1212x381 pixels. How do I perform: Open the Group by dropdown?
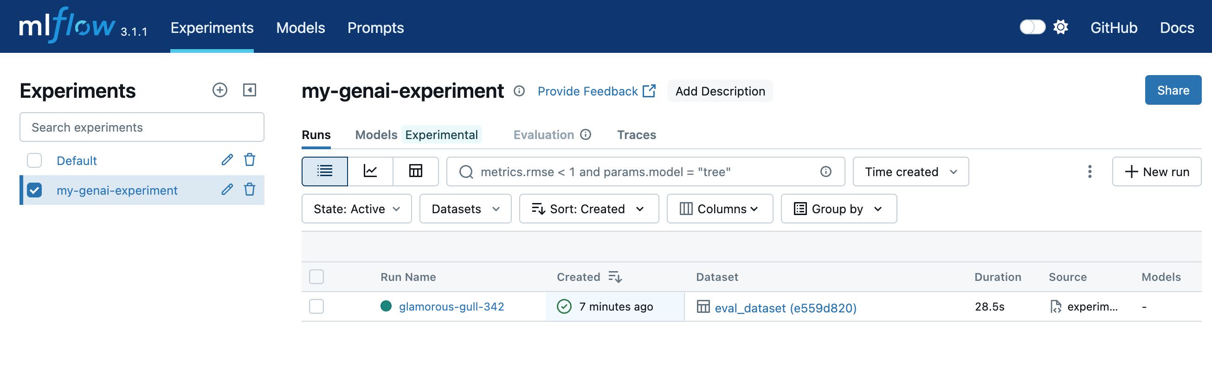[838, 209]
